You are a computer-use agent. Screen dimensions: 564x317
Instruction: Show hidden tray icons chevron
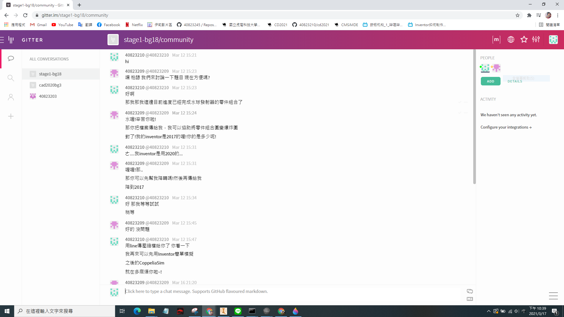[489, 311]
